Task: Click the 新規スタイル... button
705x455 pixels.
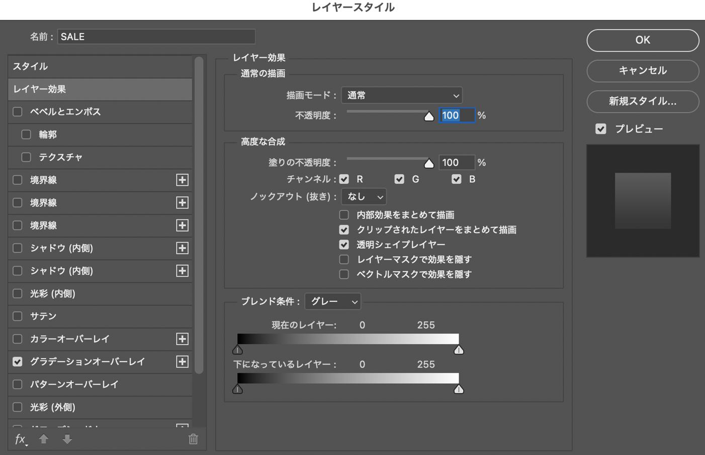Action: pyautogui.click(x=642, y=101)
